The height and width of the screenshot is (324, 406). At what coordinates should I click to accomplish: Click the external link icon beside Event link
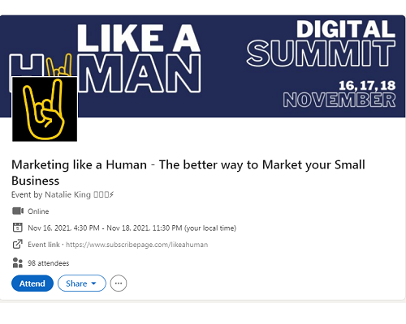click(x=18, y=244)
